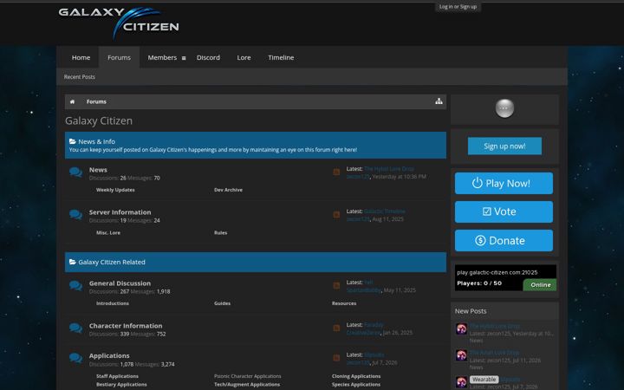
Task: Open the Lore tab
Action: point(244,57)
